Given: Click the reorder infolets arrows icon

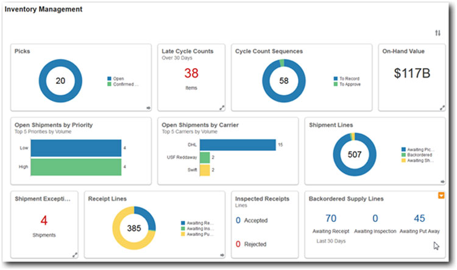Looking at the screenshot, I should coord(438,33).
